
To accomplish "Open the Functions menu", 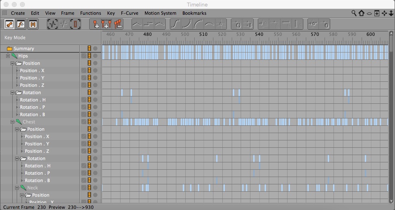I will click(90, 13).
